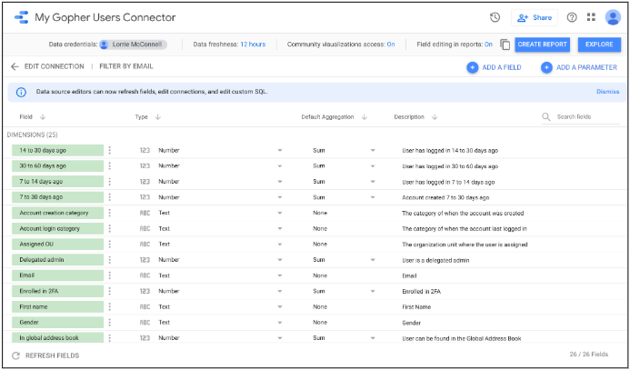Dismiss the data source editors banner
Screen dimensions: 630x370
point(607,92)
